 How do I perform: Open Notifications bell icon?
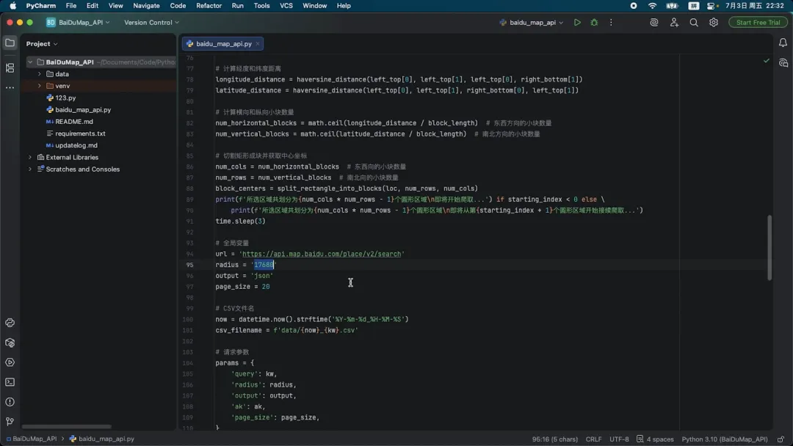pyautogui.click(x=783, y=43)
